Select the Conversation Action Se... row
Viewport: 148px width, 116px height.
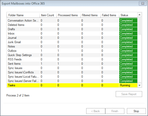pyautogui.click(x=72, y=21)
